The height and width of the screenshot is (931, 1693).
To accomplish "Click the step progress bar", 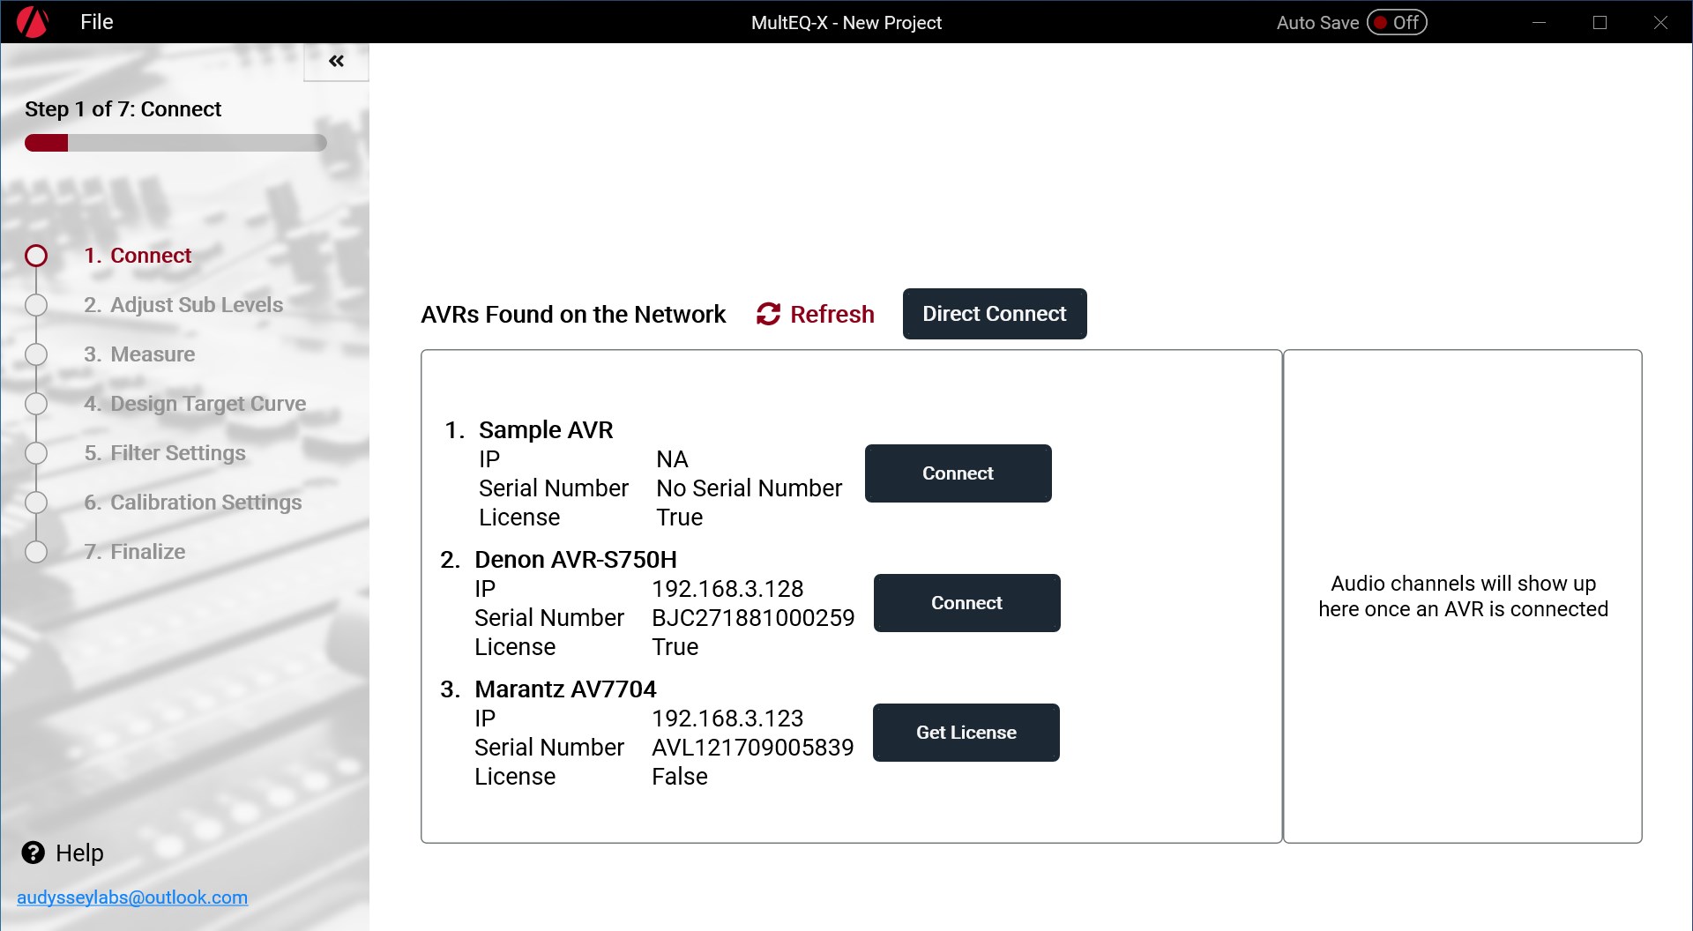I will [175, 143].
